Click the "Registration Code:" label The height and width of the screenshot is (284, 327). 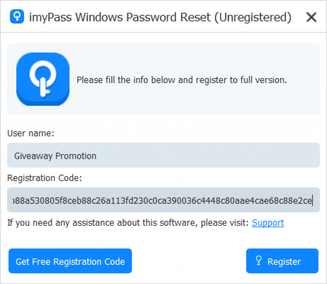click(x=45, y=178)
